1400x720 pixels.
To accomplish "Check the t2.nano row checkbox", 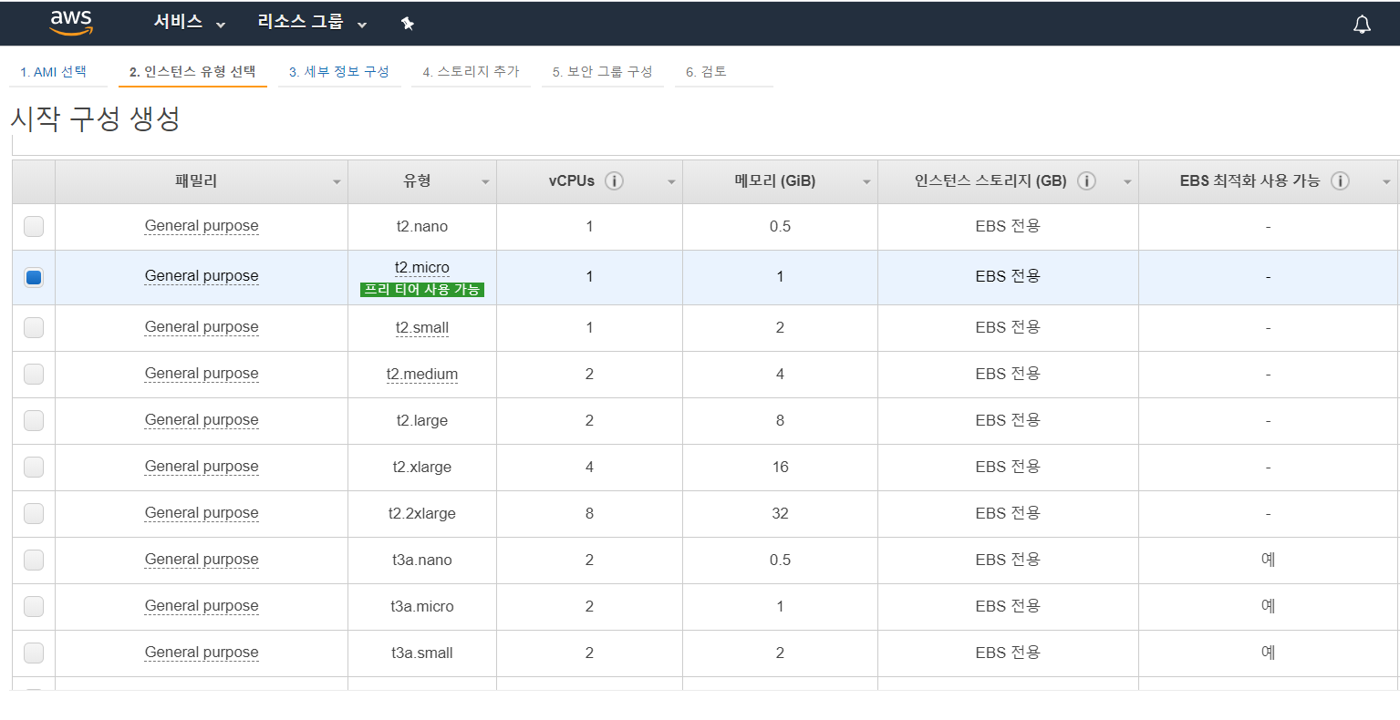I will point(34,226).
